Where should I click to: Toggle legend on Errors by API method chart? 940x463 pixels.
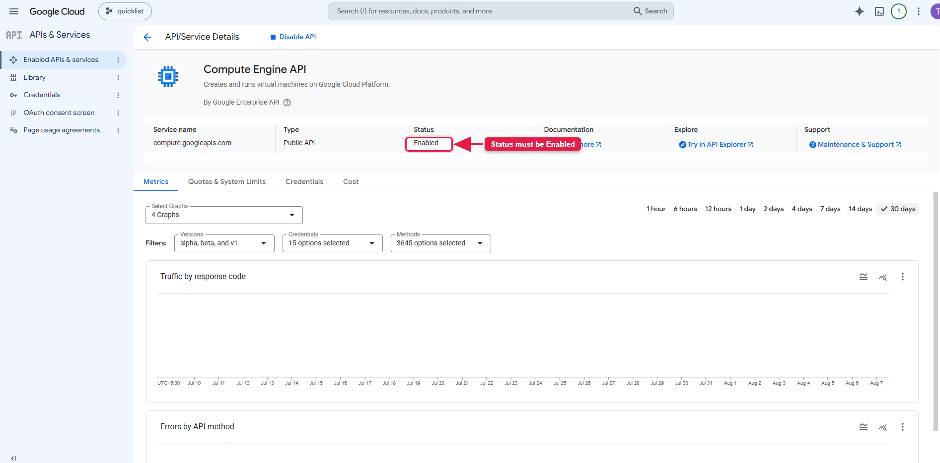[864, 427]
